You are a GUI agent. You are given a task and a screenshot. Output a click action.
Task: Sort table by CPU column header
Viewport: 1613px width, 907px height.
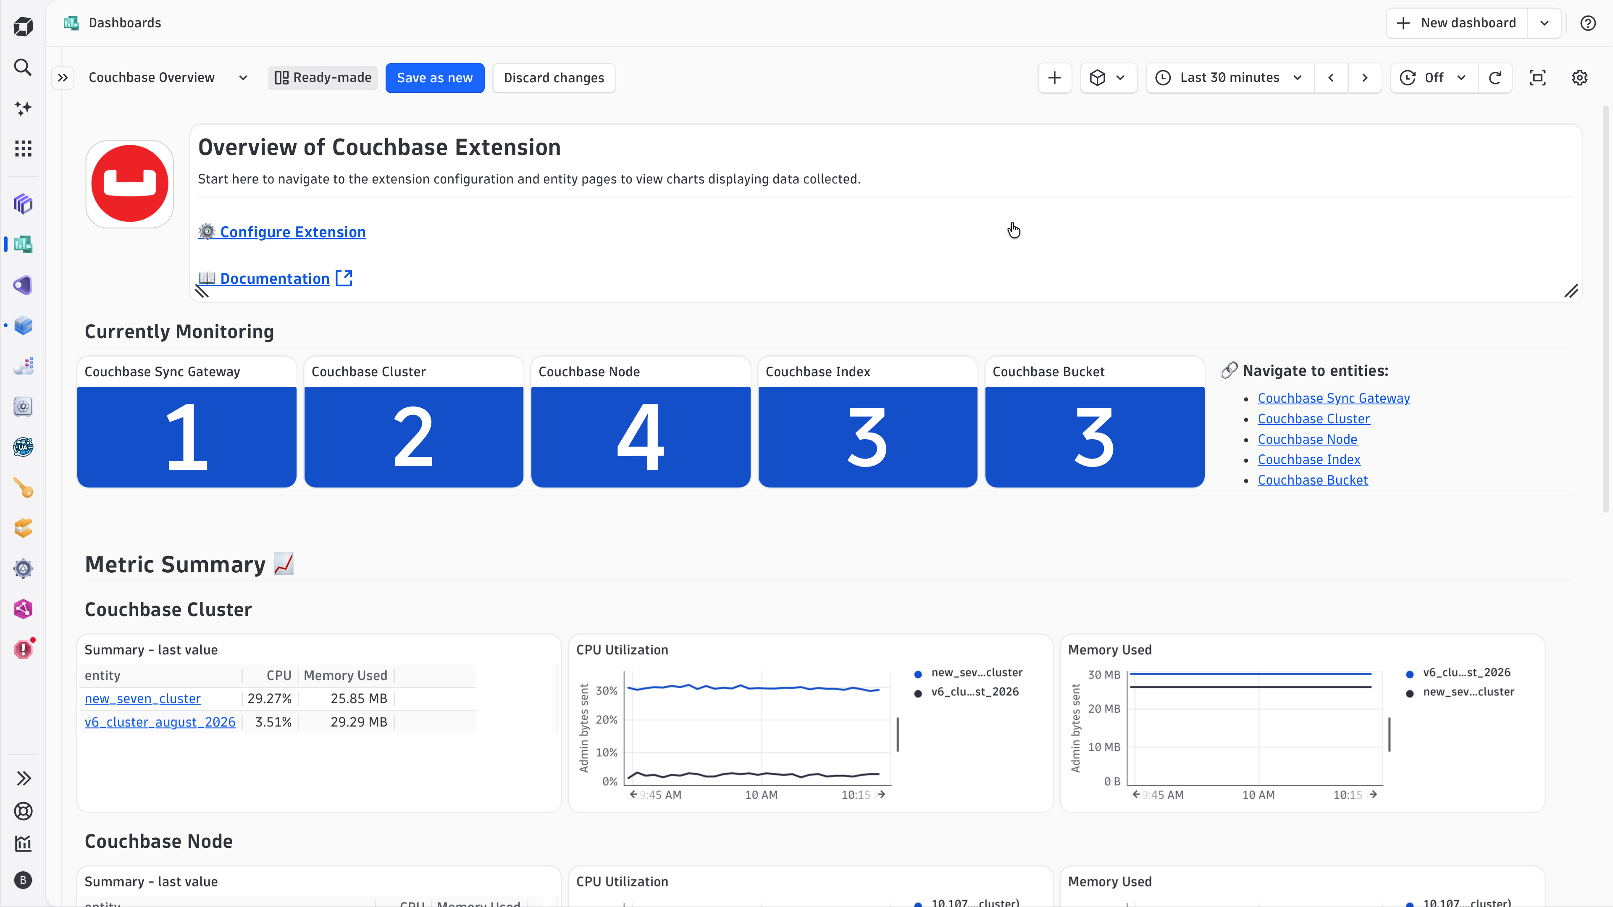click(278, 675)
